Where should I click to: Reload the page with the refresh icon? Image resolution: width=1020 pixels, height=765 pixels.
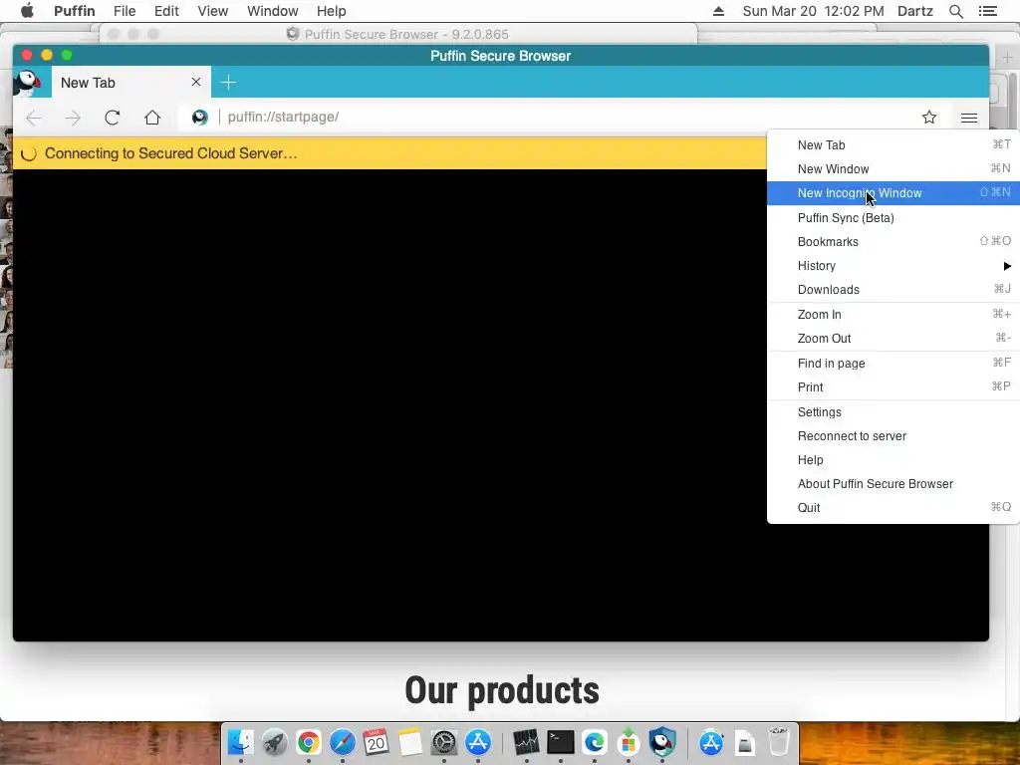112,118
